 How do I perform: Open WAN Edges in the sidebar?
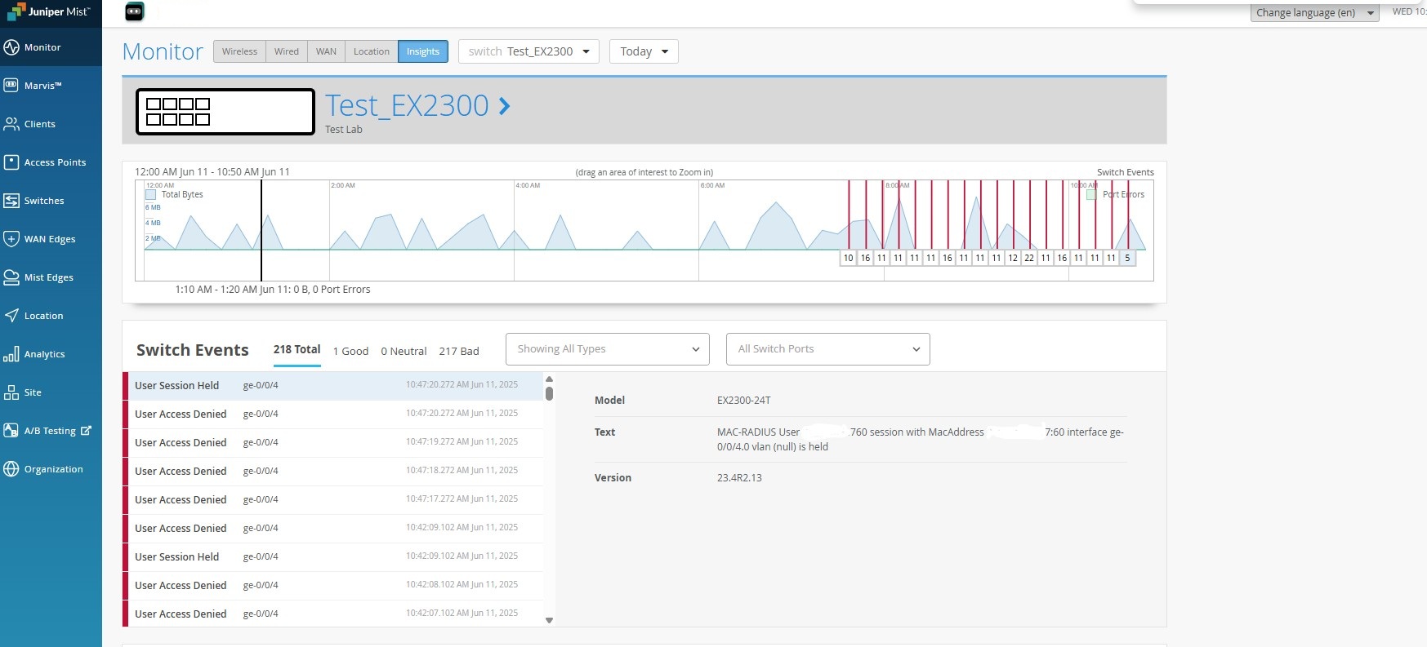click(x=51, y=239)
